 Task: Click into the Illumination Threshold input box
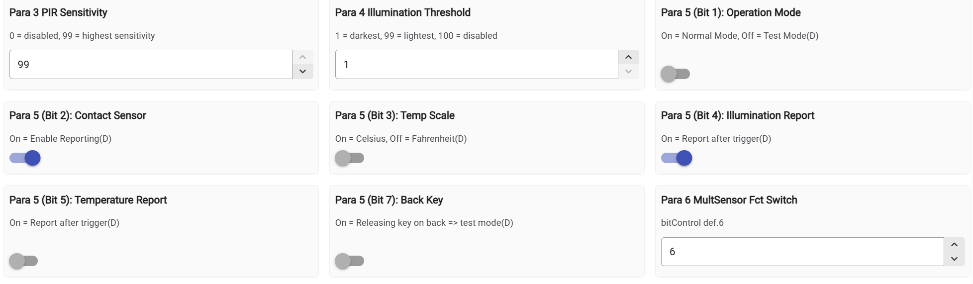(476, 65)
